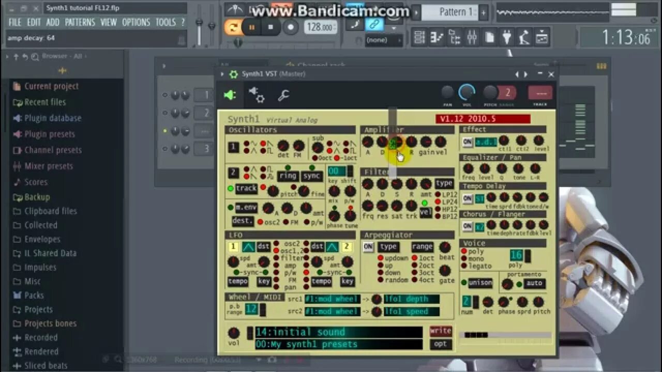The width and height of the screenshot is (662, 372).
Task: Click the Arpeggiator beat knob
Action: pos(445,247)
